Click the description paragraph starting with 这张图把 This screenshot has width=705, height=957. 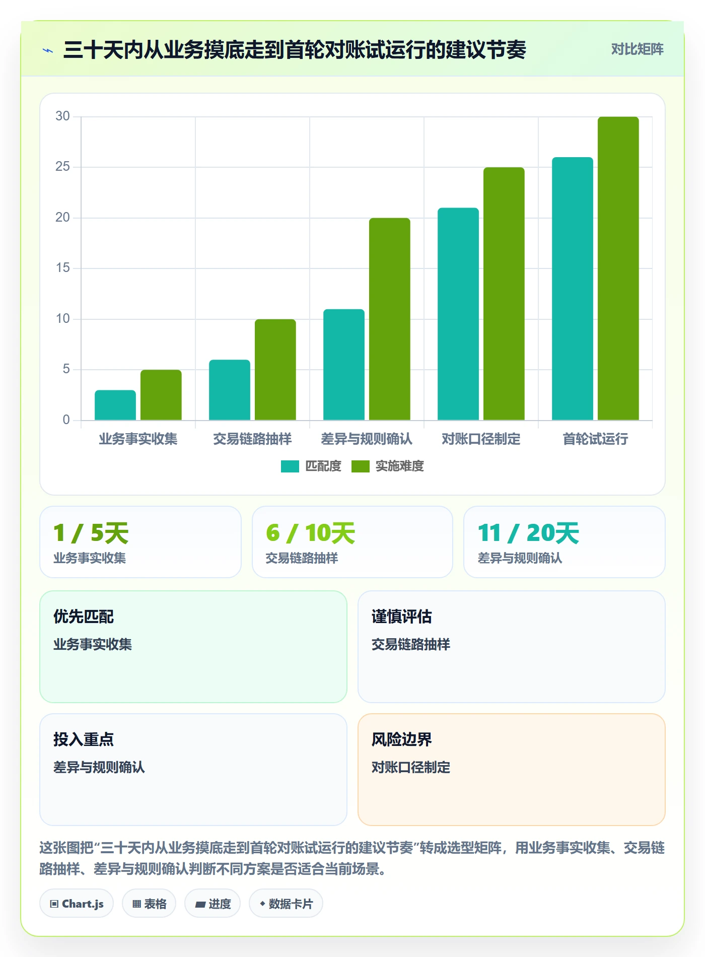click(352, 858)
